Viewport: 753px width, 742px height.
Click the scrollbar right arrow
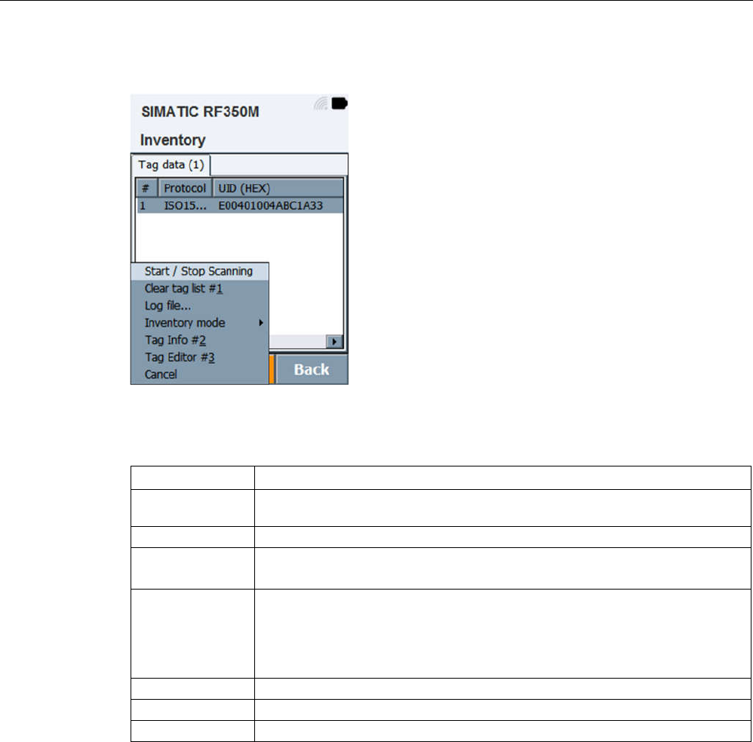[x=334, y=342]
